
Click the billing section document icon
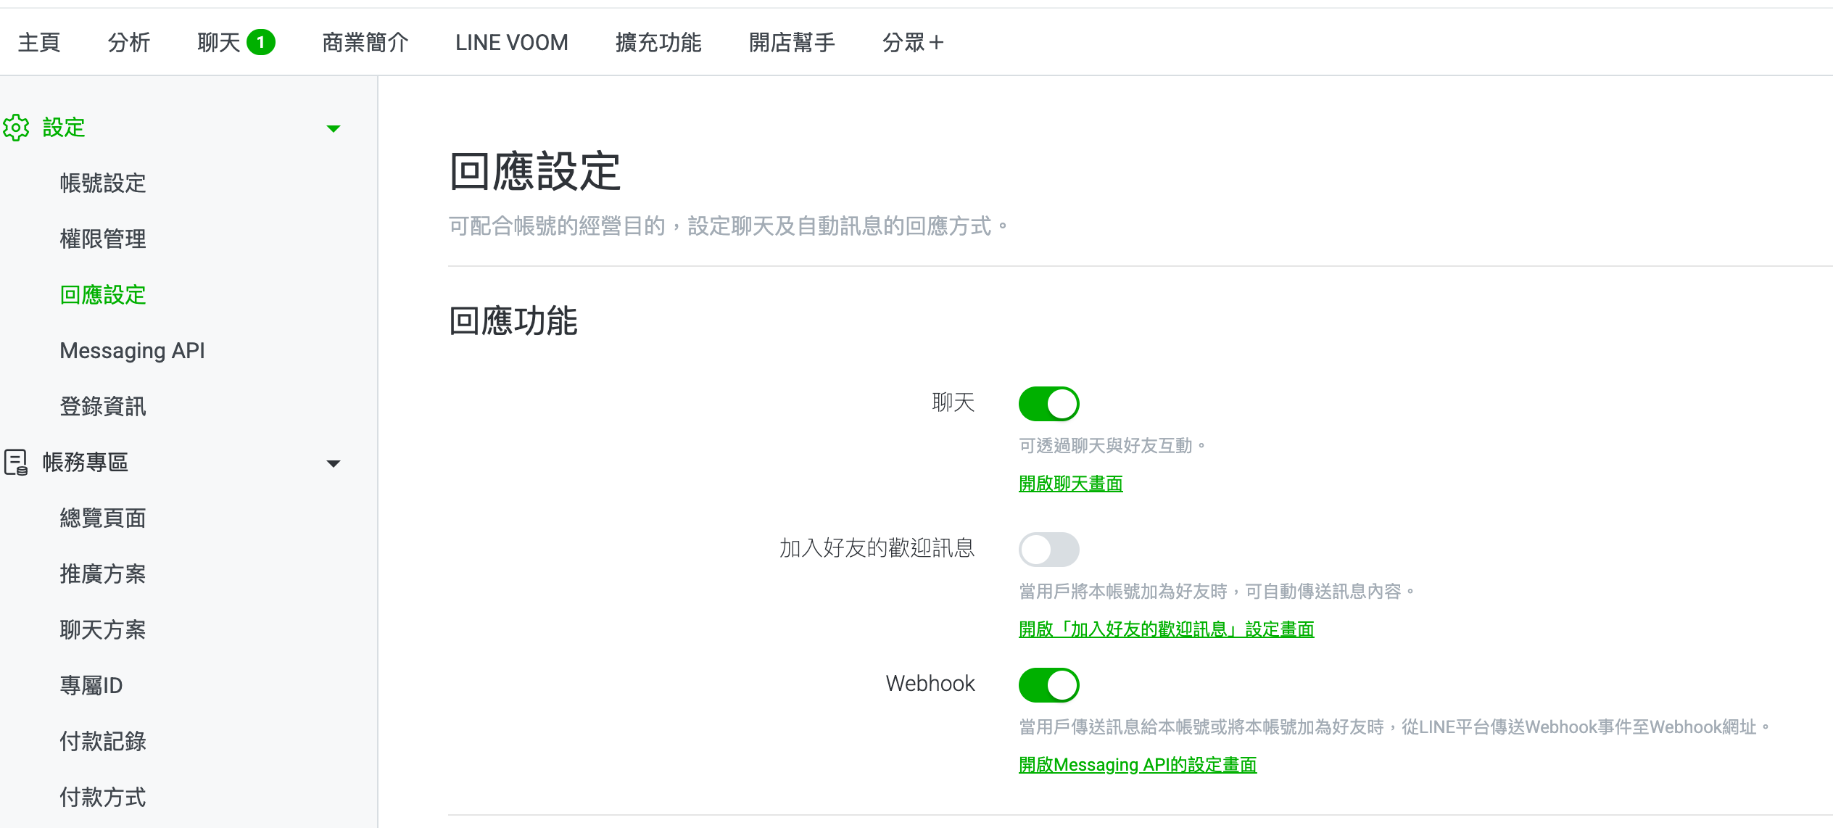pos(16,462)
